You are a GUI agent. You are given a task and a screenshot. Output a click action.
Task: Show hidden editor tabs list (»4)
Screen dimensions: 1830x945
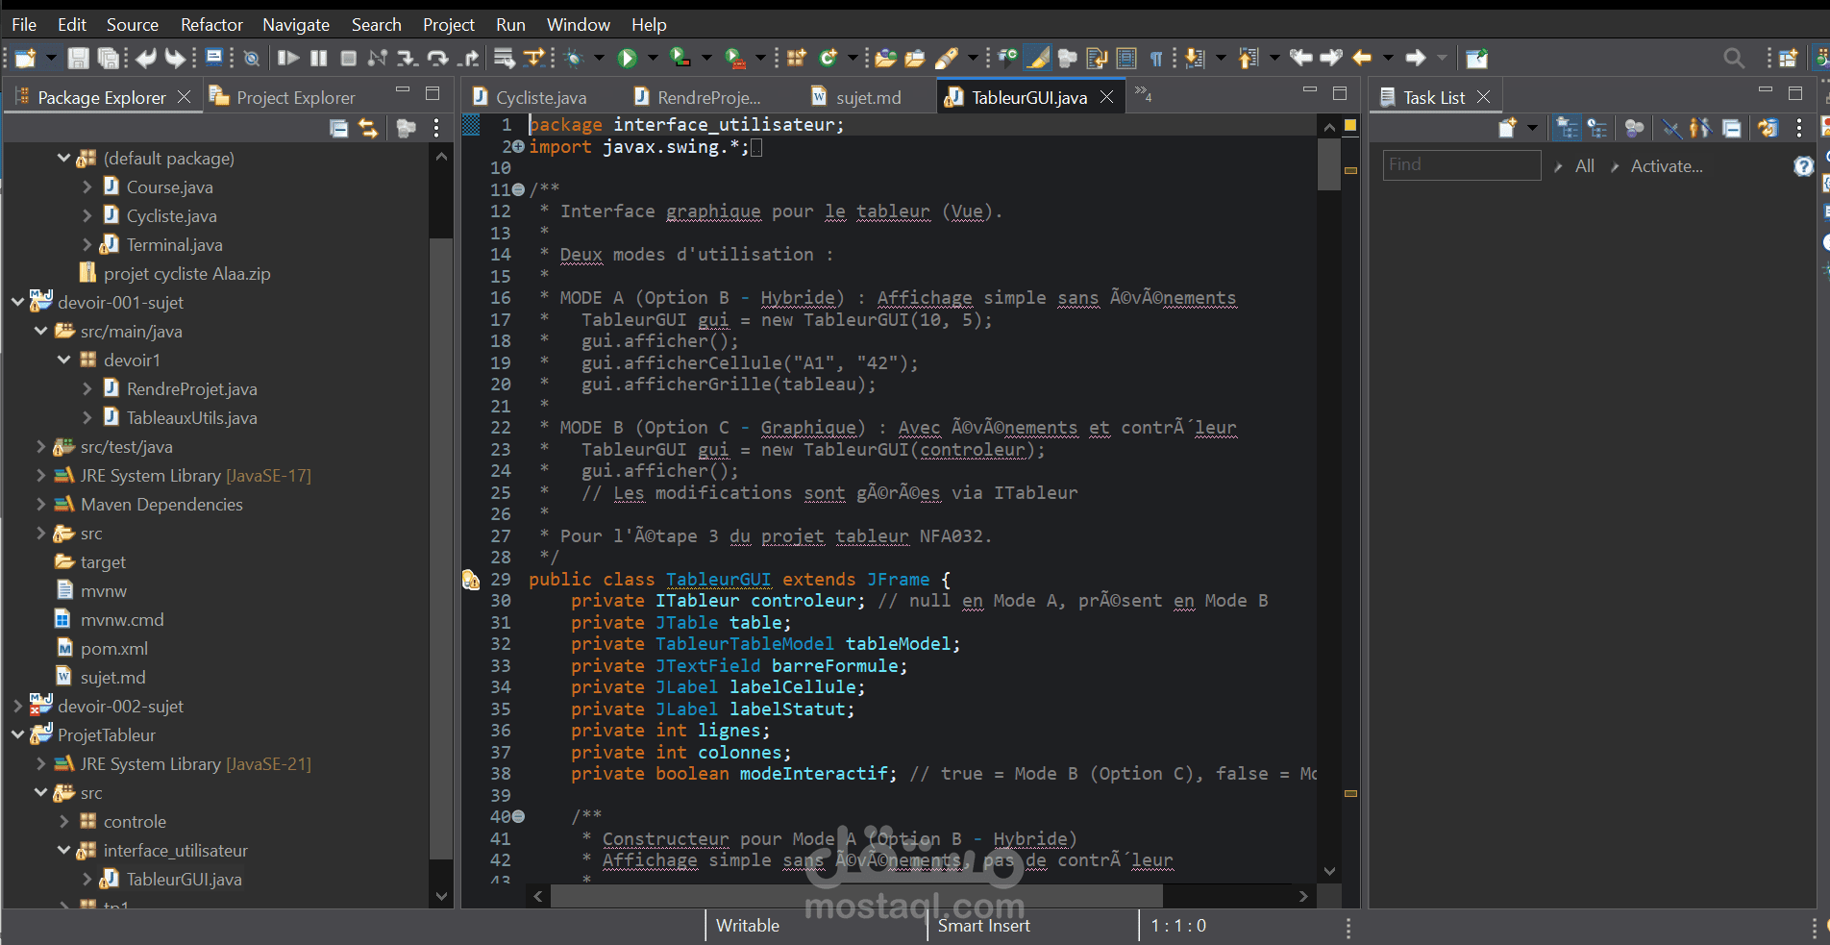coord(1143,93)
